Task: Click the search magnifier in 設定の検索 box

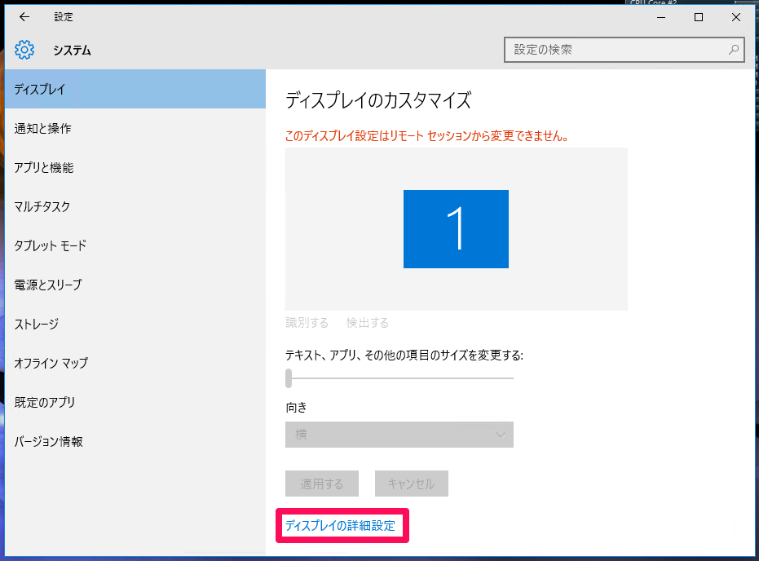Action: [733, 50]
